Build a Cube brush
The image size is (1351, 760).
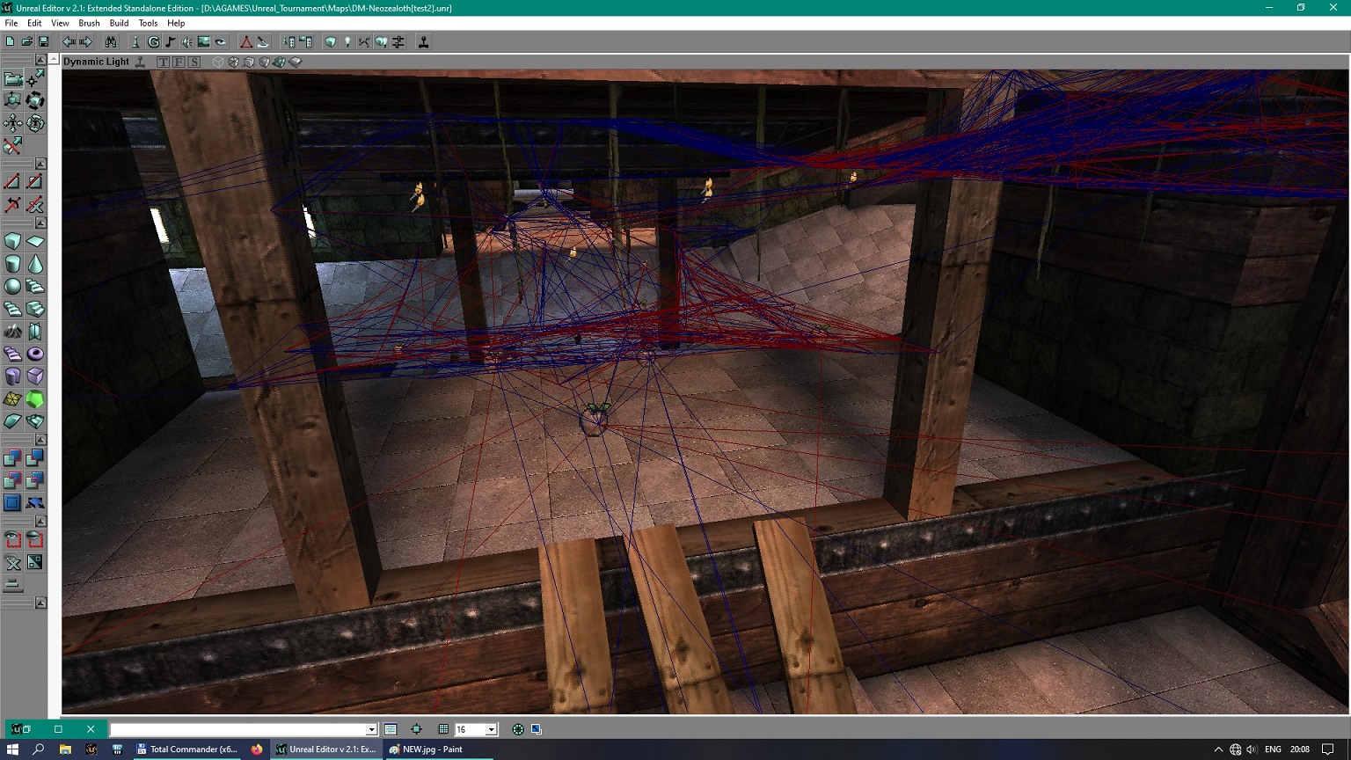(12, 241)
